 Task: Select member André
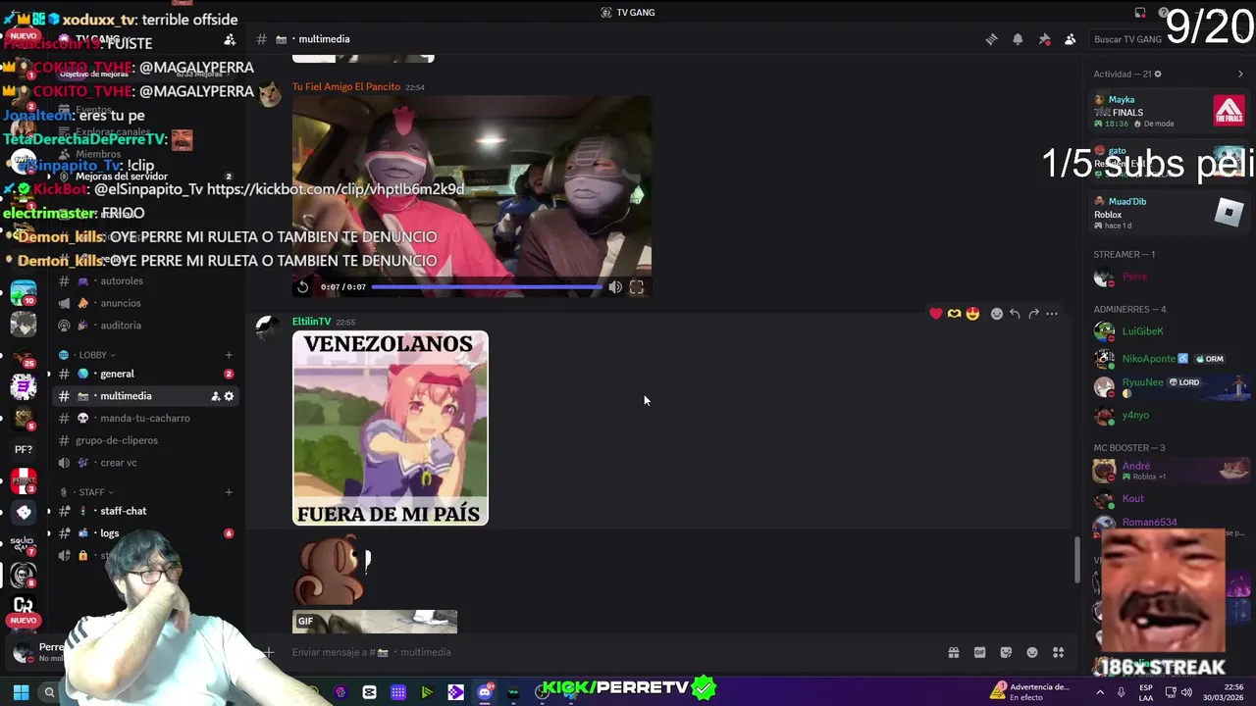[1169, 471]
